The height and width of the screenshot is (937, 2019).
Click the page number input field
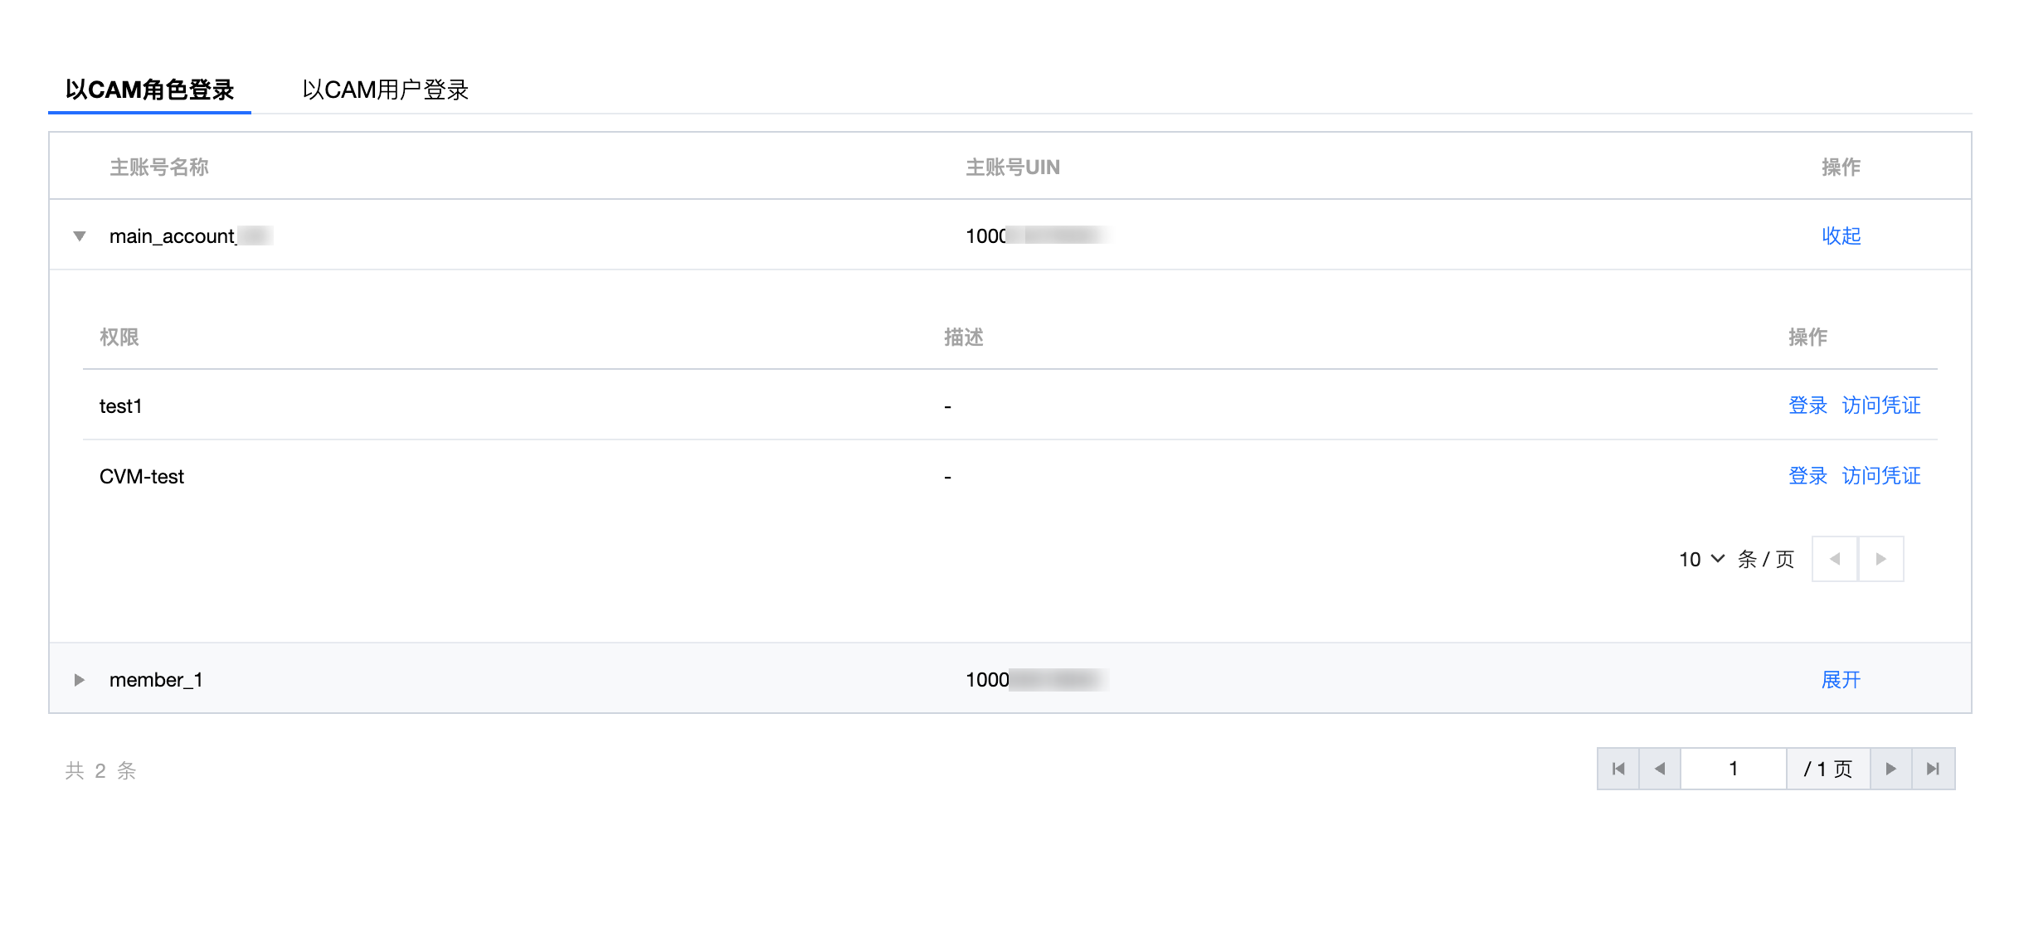point(1733,769)
